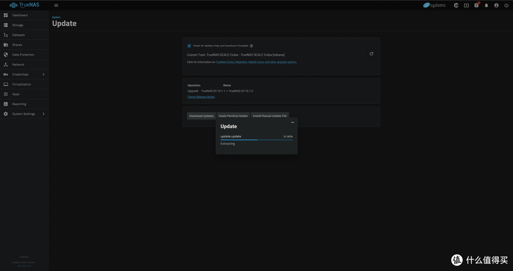Click the System Settings gear icon
The width and height of the screenshot is (513, 271).
point(6,114)
